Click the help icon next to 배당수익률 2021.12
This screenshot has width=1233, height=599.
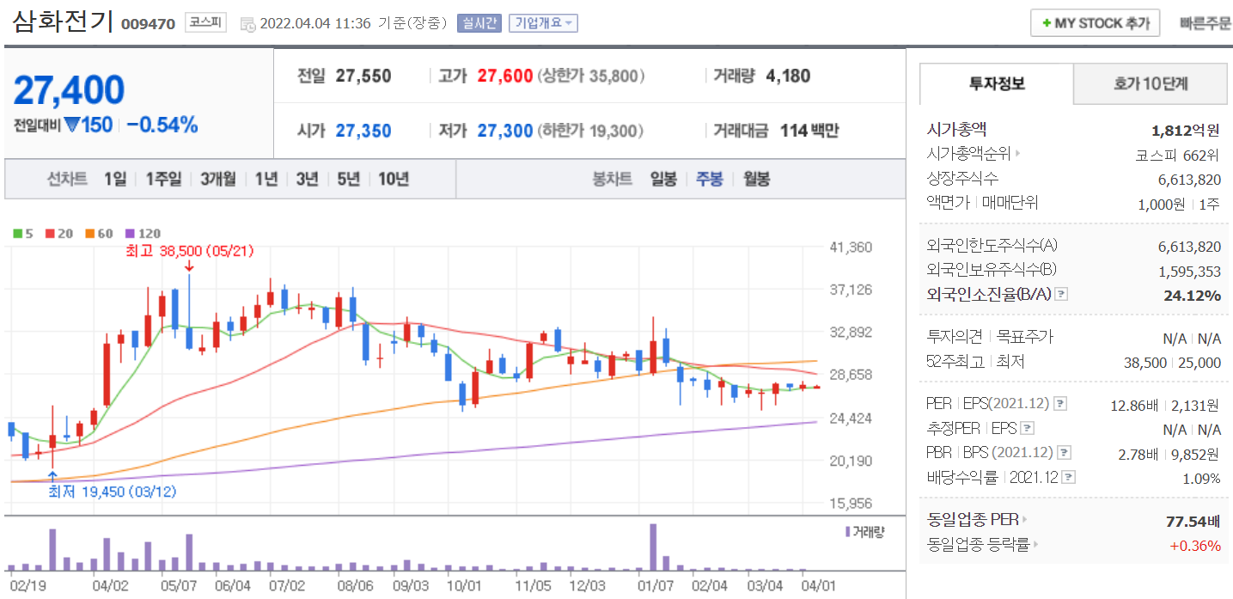[x=1069, y=478]
